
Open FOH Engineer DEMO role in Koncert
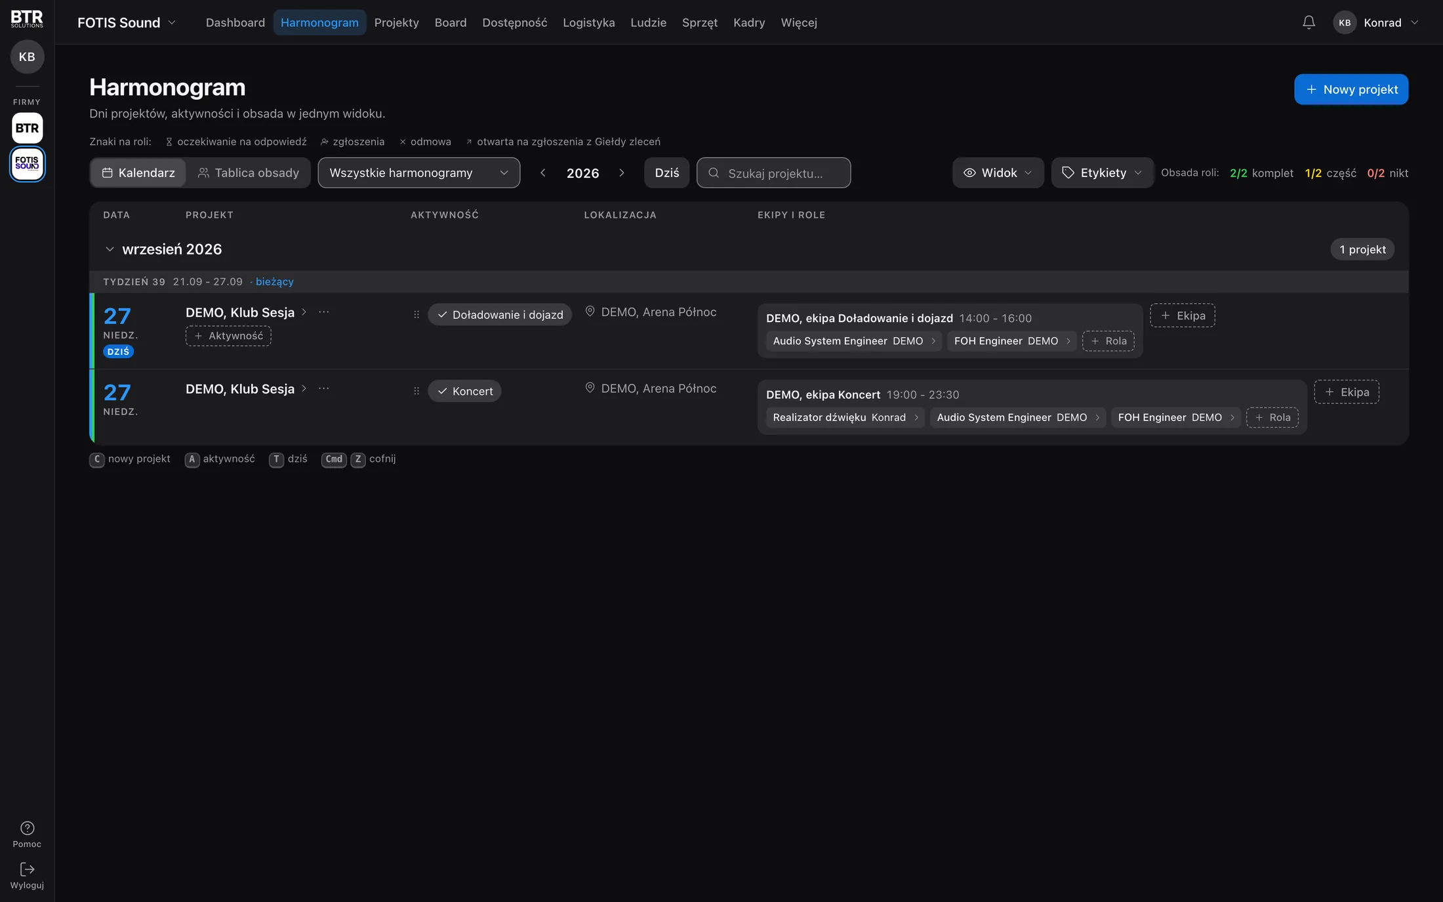(x=1175, y=417)
